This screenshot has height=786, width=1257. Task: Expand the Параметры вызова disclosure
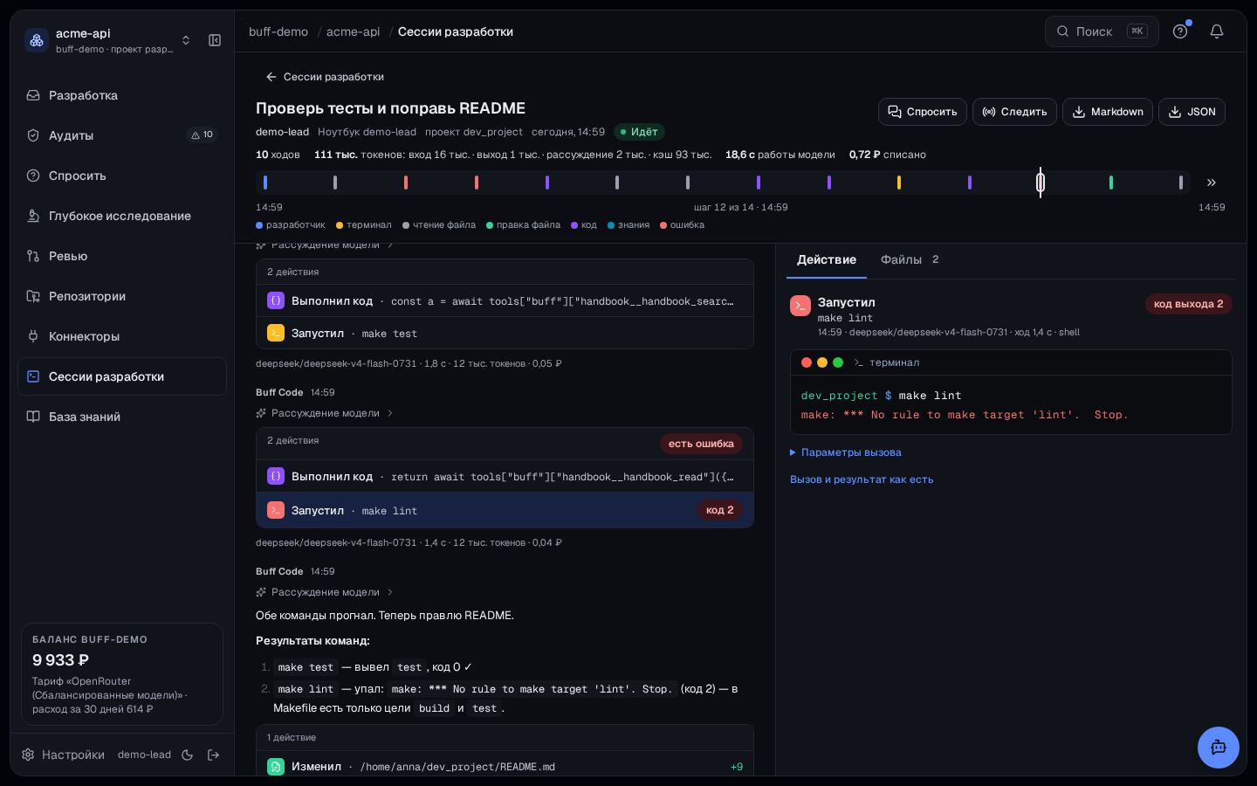pos(846,452)
